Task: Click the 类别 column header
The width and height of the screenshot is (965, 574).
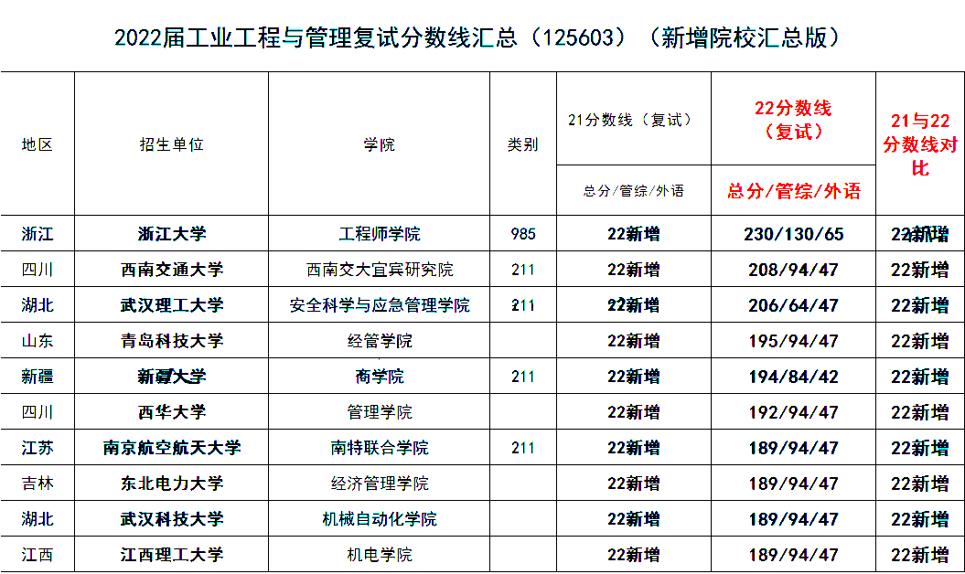Action: (523, 144)
